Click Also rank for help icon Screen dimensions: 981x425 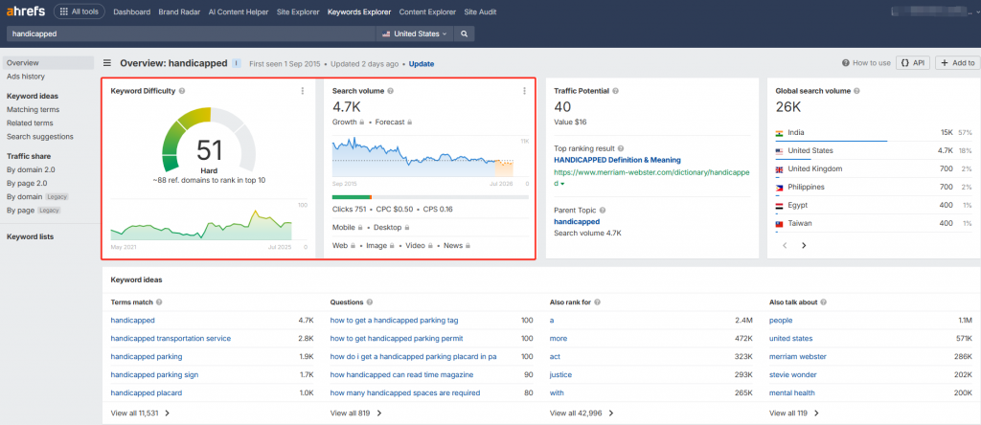(x=598, y=302)
